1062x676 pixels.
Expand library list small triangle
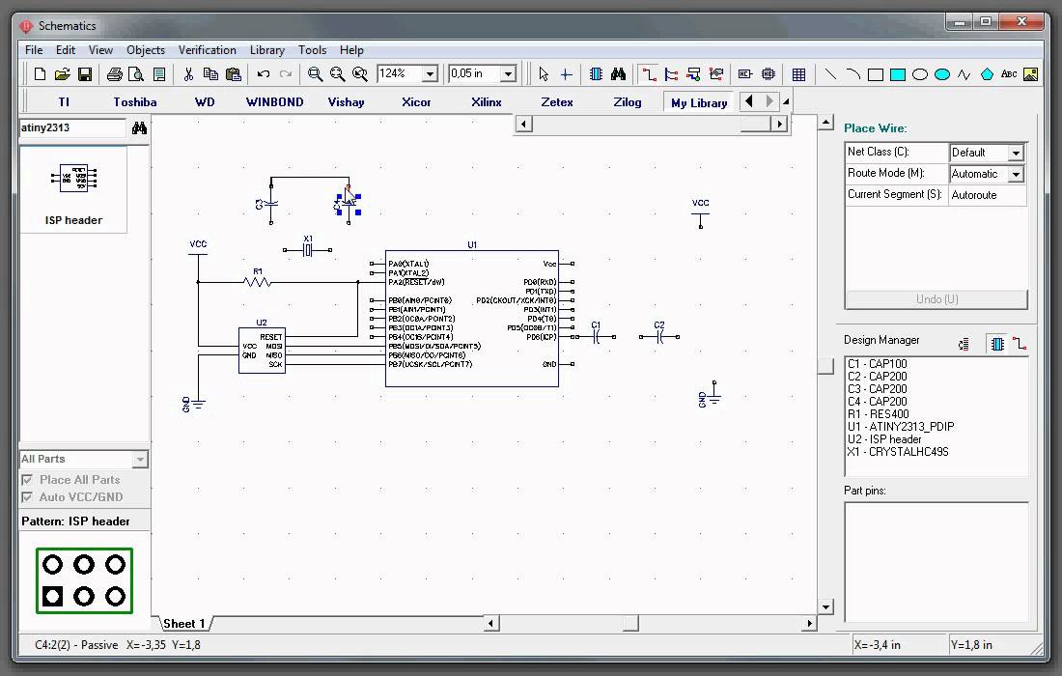pyautogui.click(x=786, y=102)
